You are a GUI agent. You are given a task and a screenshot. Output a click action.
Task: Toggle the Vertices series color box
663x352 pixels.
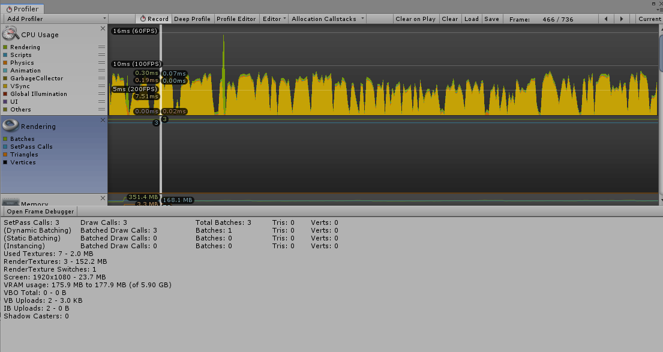pyautogui.click(x=5, y=163)
